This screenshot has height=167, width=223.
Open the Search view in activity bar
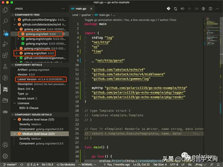click(5, 21)
